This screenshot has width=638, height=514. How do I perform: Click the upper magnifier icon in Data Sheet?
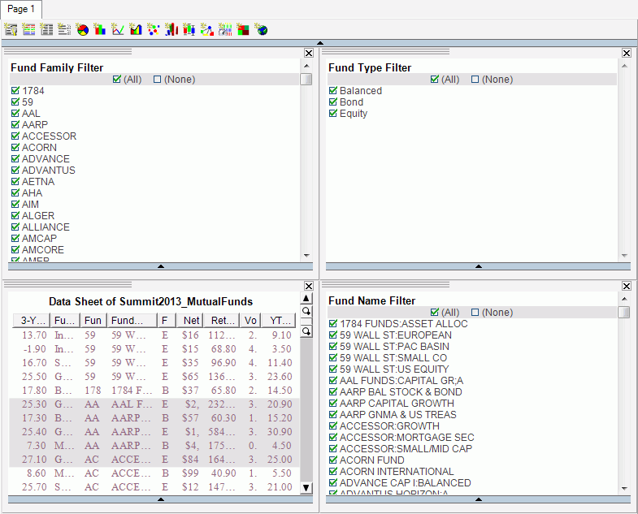tap(306, 312)
